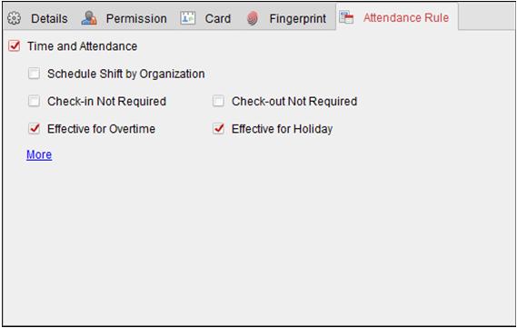This screenshot has width=517, height=328.
Task: Uncheck the Effective for Holiday checkbox
Action: point(218,128)
